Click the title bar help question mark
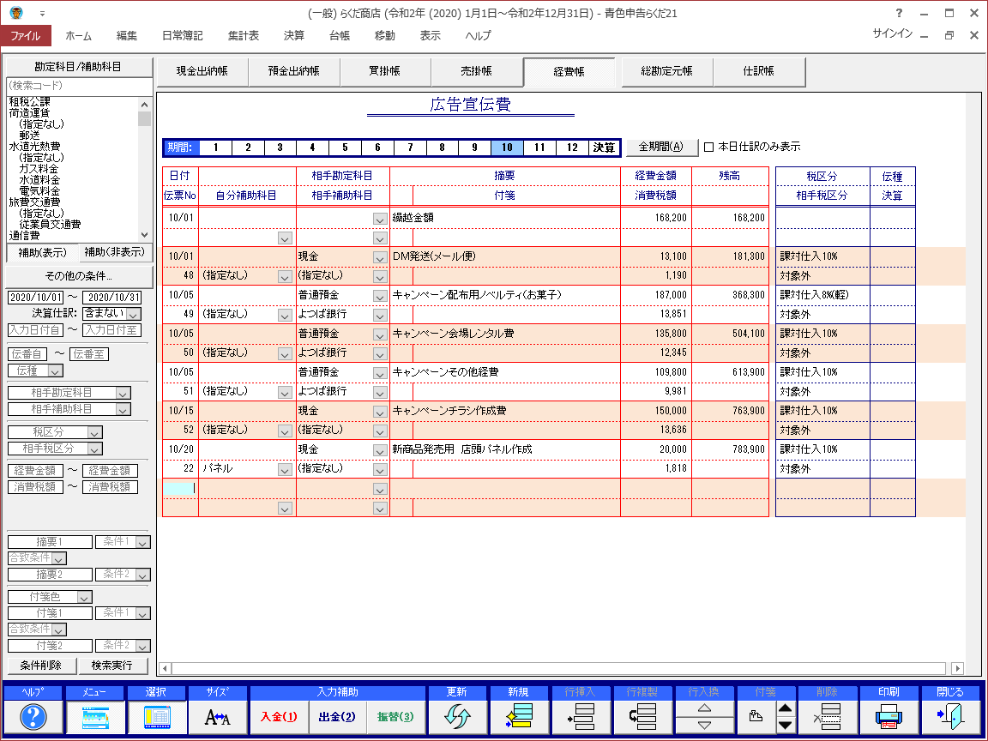Image resolution: width=988 pixels, height=741 pixels. [899, 13]
